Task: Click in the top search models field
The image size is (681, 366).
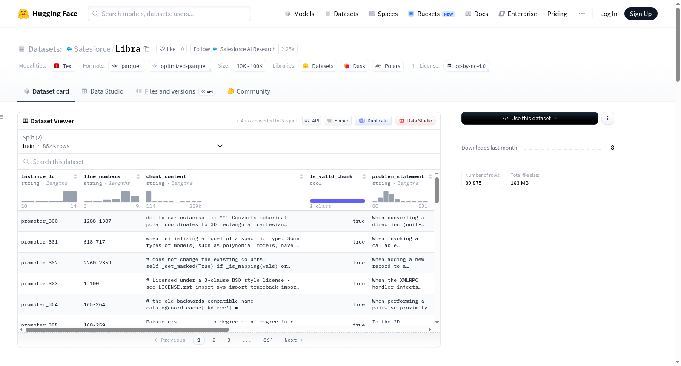Action: [x=169, y=14]
